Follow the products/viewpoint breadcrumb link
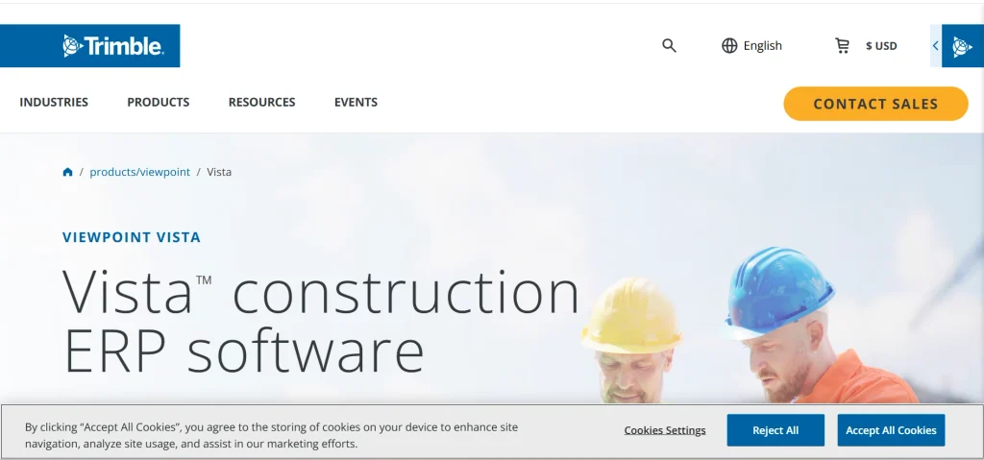The height and width of the screenshot is (460, 984). 140,172
